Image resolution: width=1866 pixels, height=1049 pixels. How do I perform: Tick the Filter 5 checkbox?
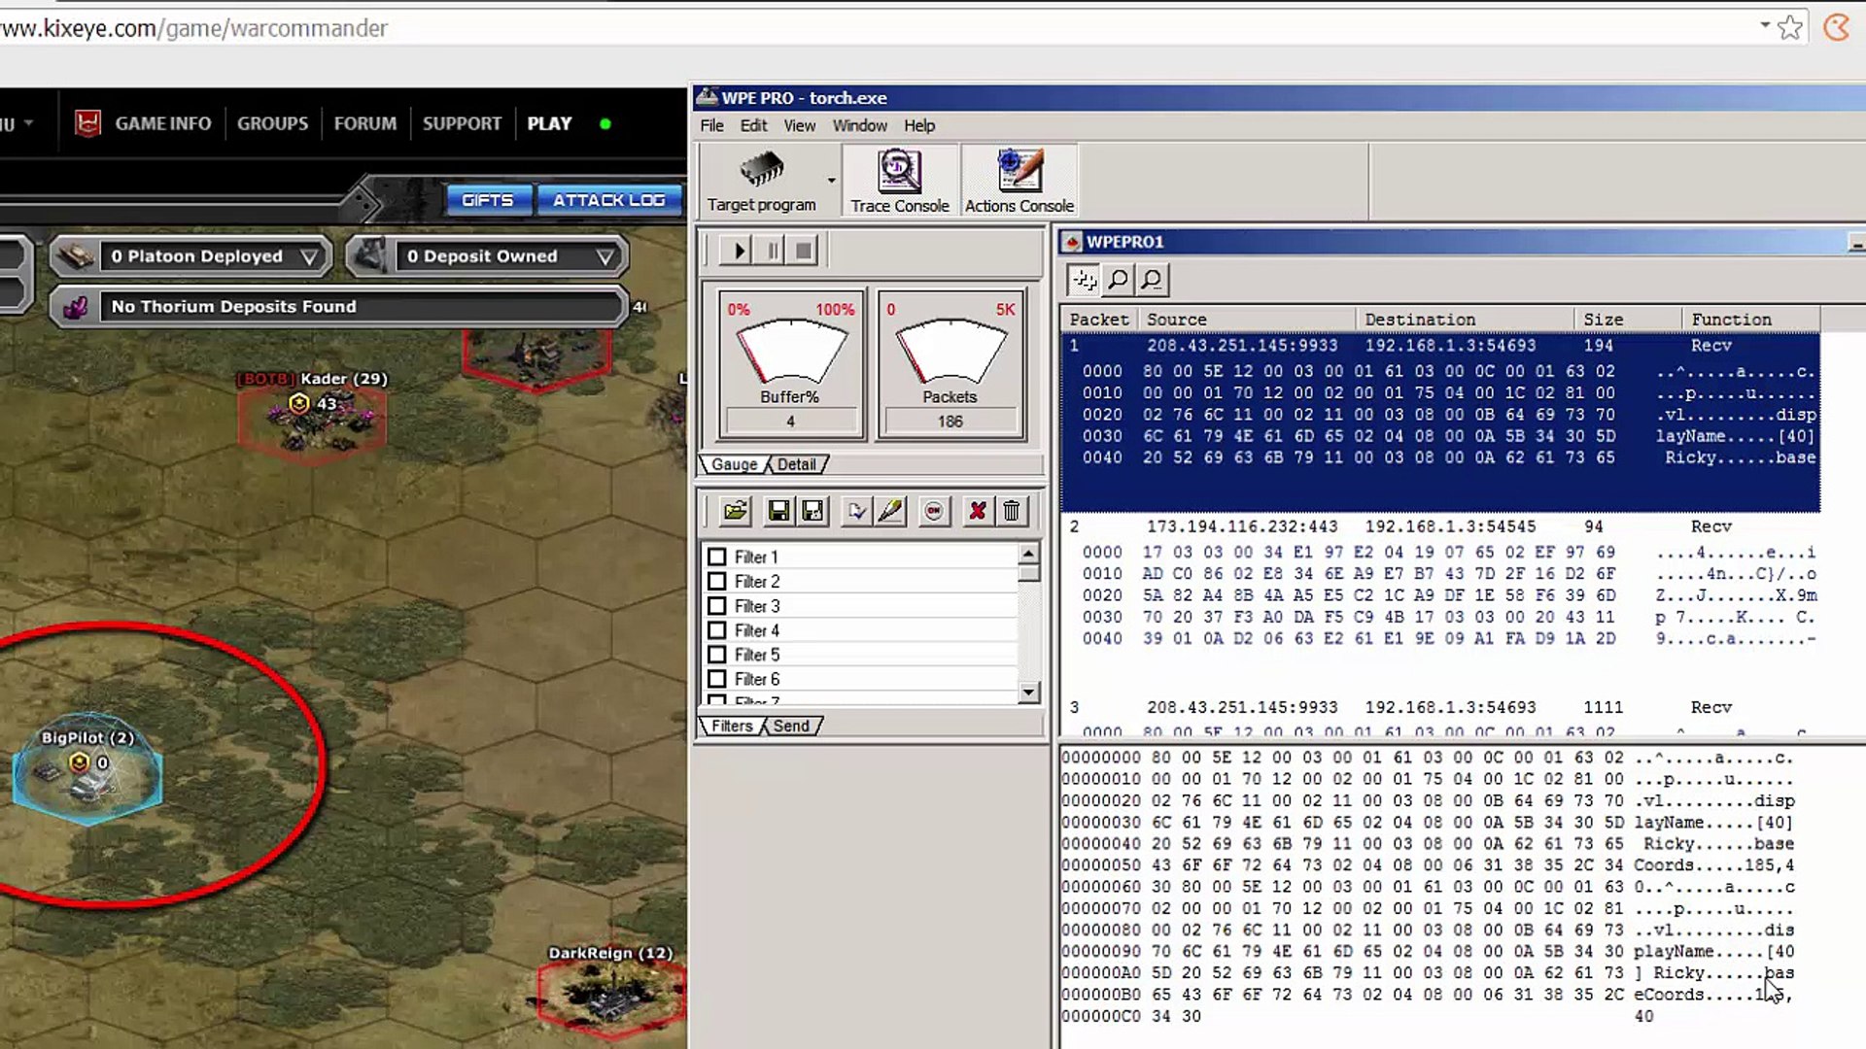717,655
